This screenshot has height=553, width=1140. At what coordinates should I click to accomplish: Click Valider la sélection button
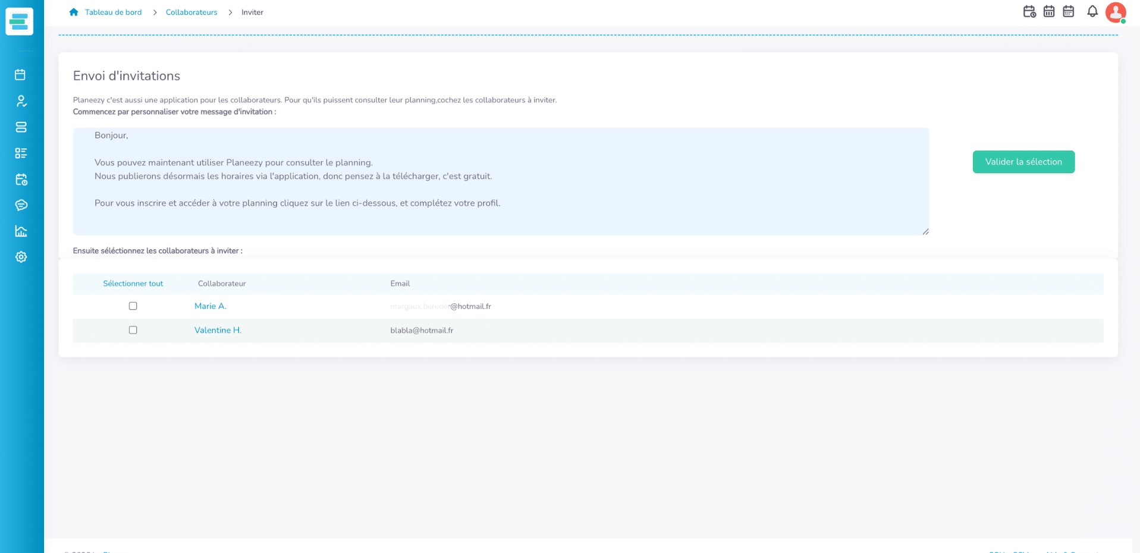click(1023, 162)
